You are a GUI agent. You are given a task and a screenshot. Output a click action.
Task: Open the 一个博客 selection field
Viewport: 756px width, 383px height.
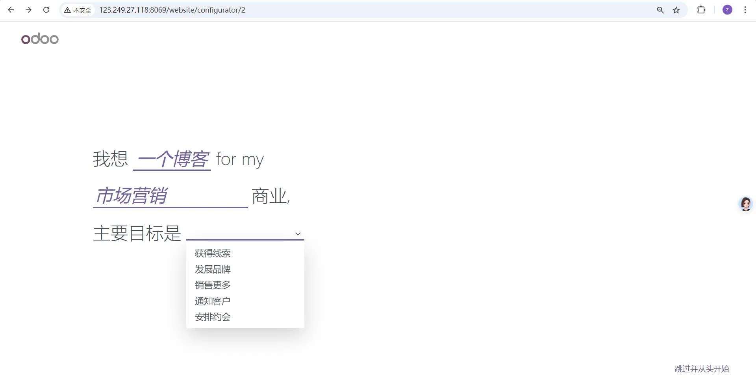[x=171, y=159]
